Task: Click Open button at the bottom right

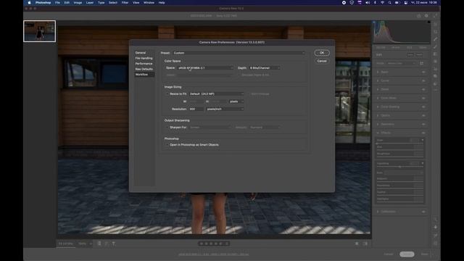Action: 407,254
